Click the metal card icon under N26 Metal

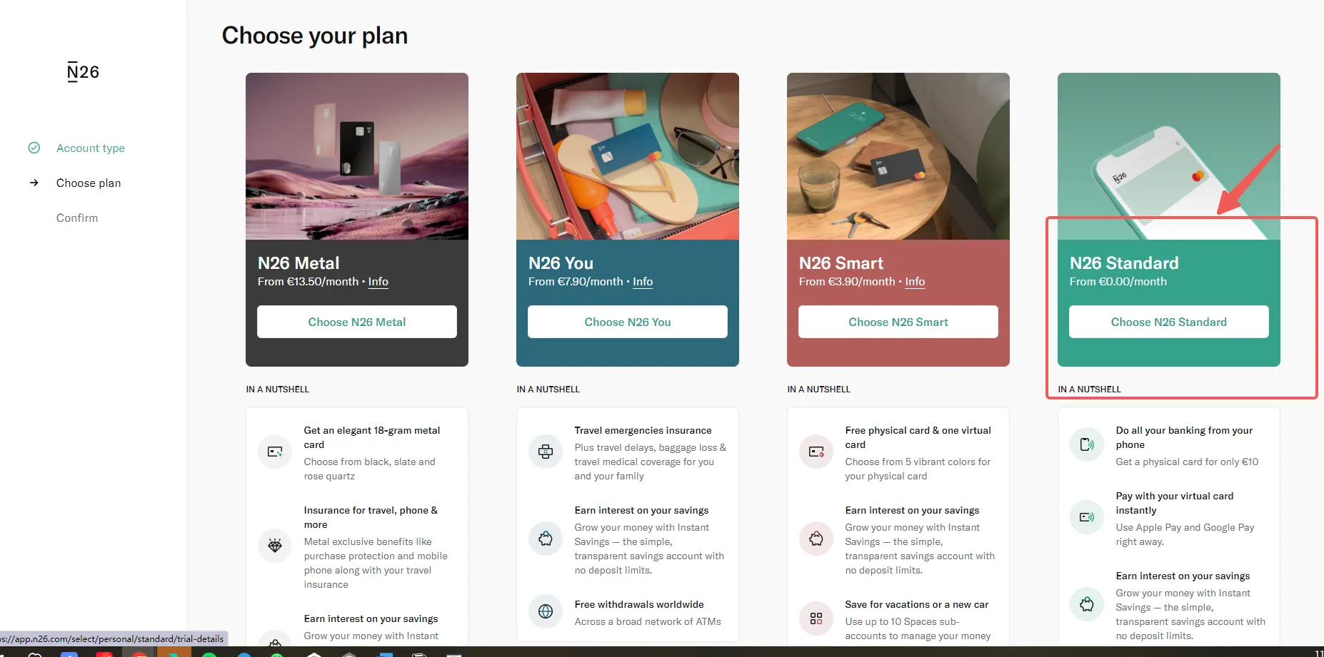275,452
